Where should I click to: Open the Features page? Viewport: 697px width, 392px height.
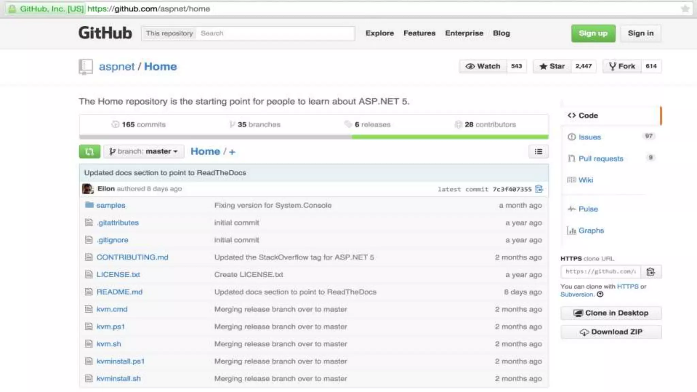pos(419,33)
